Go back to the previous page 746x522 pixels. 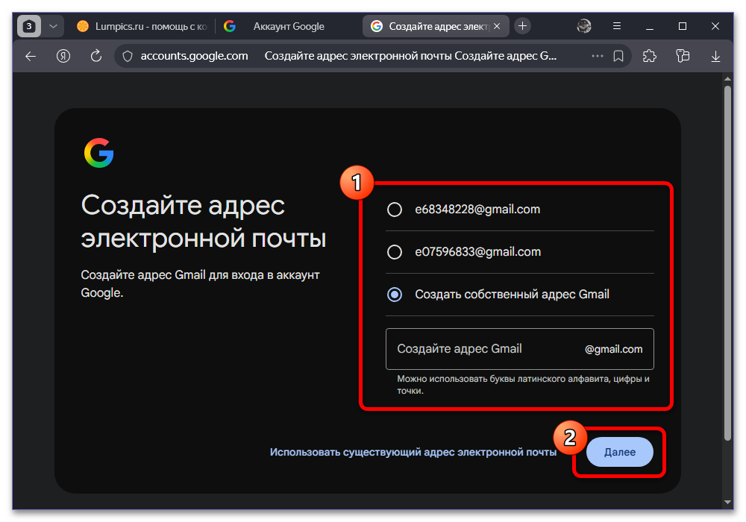pos(31,56)
